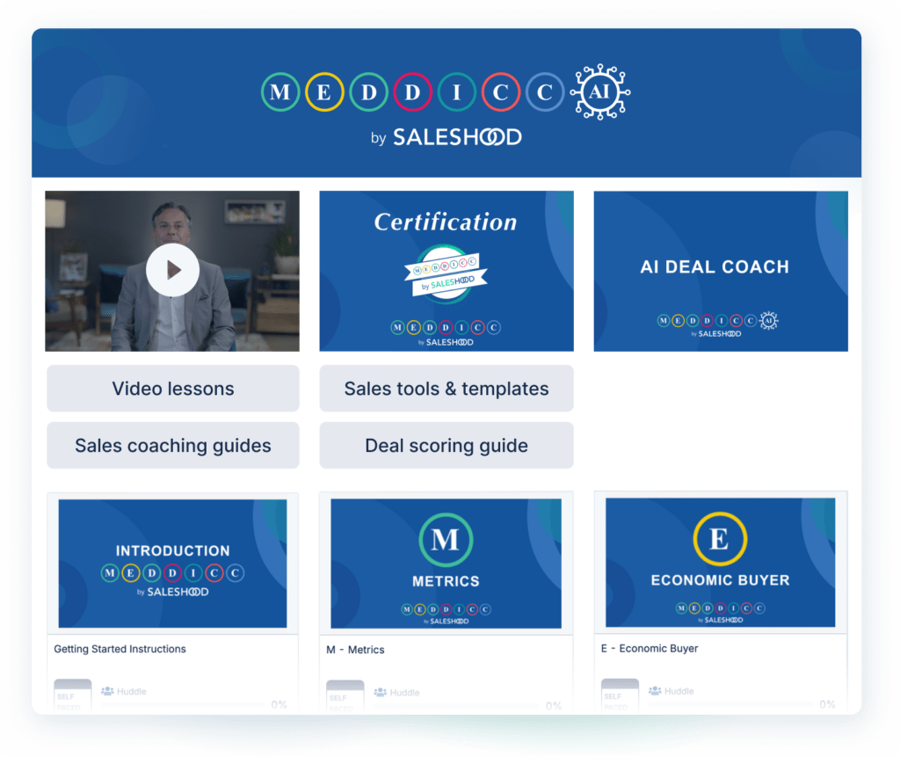The width and height of the screenshot is (900, 765).
Task: Click the I circle in header logo
Action: point(456,92)
